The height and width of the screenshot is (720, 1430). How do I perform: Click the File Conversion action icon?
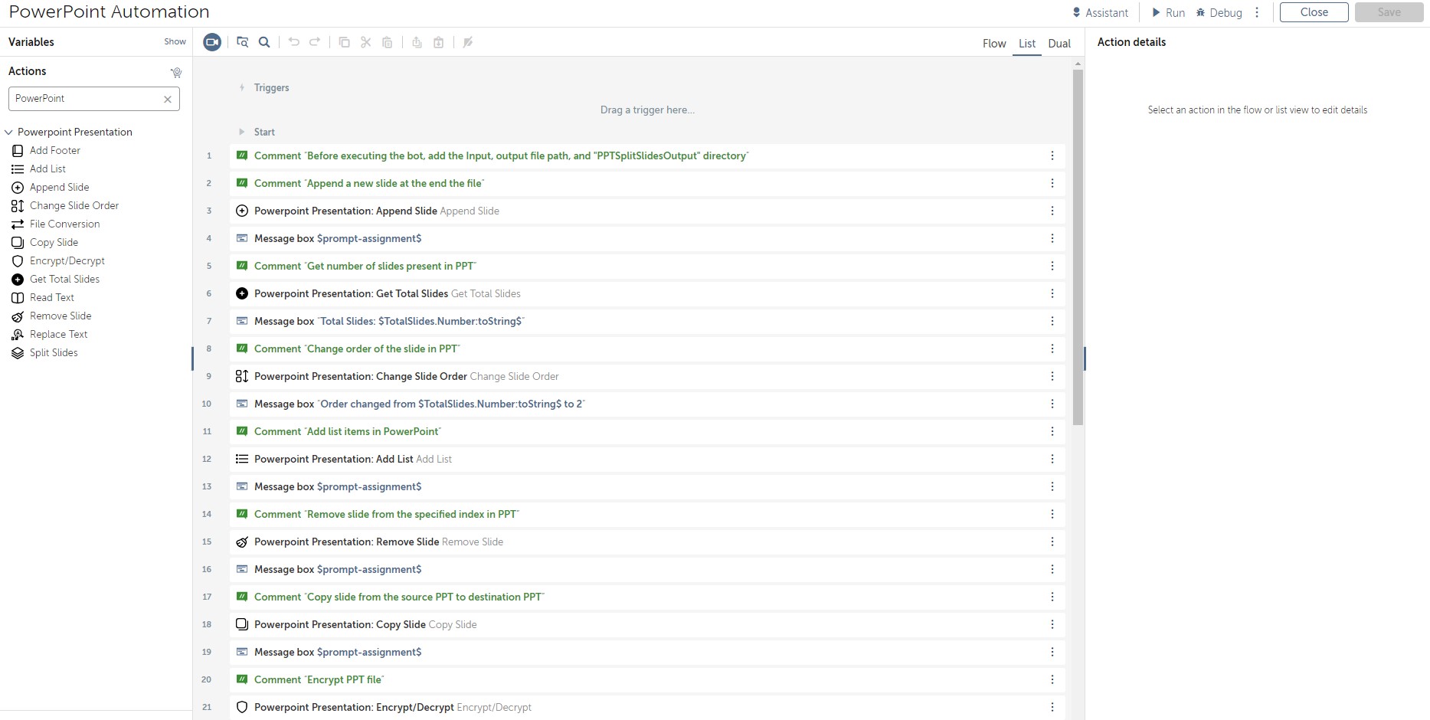coord(18,224)
